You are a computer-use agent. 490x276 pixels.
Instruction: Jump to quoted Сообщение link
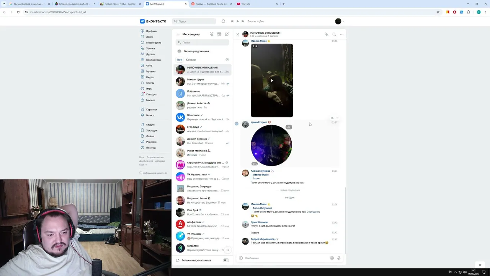(x=313, y=212)
